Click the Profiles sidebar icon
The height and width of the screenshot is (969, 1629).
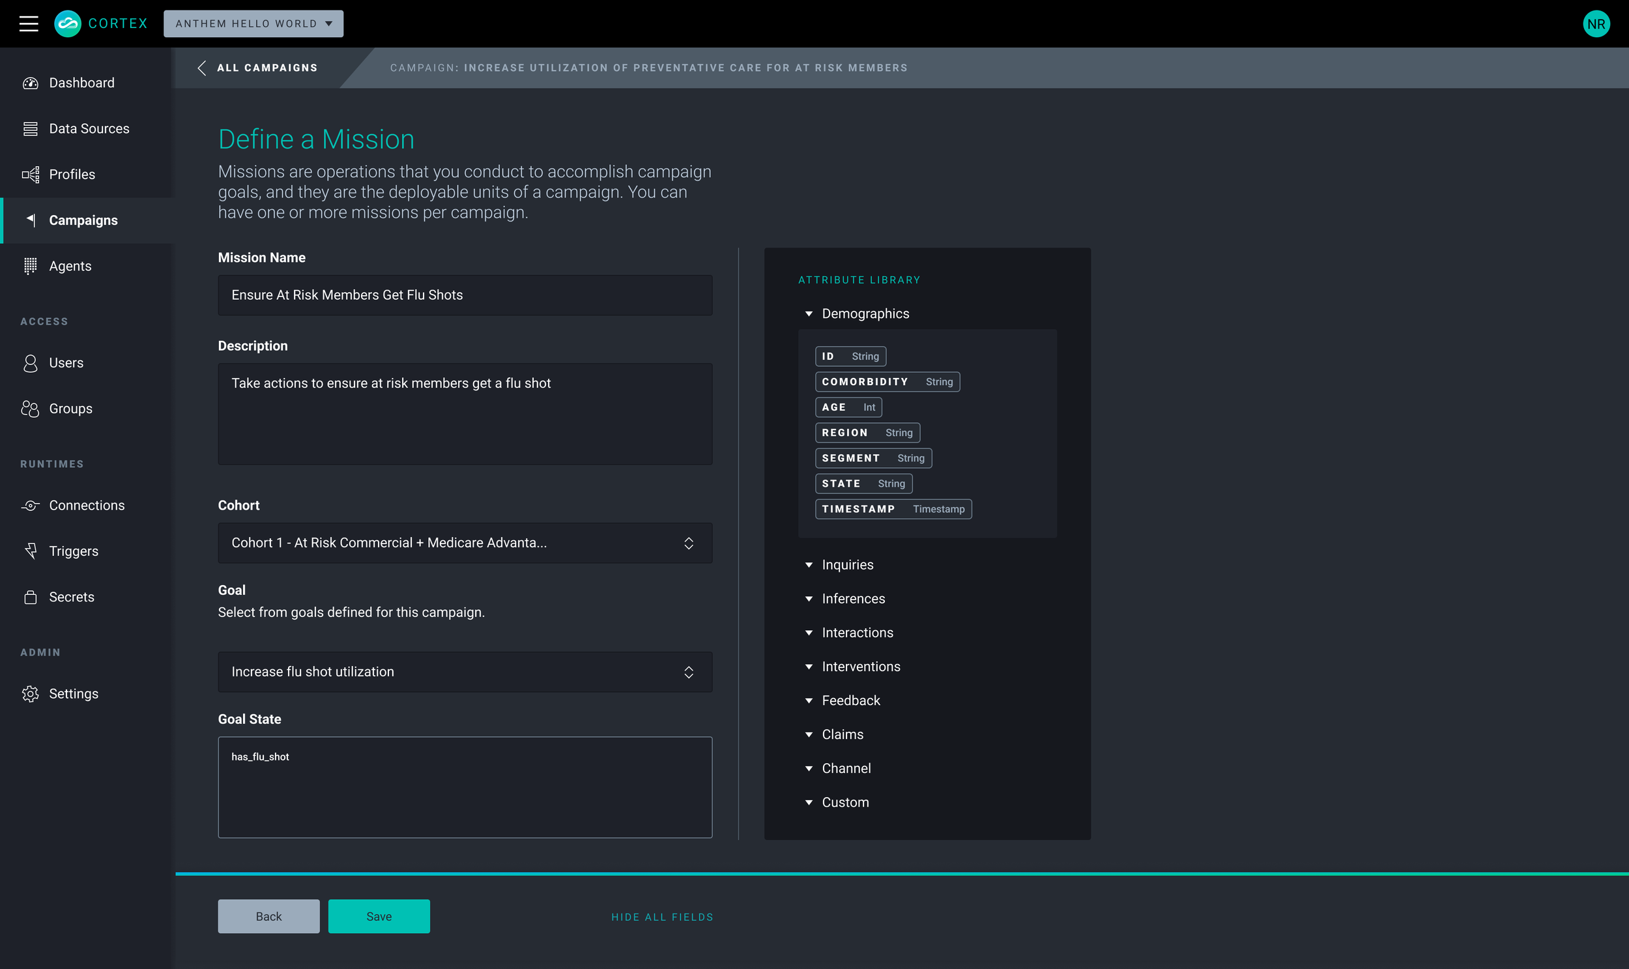click(x=30, y=175)
